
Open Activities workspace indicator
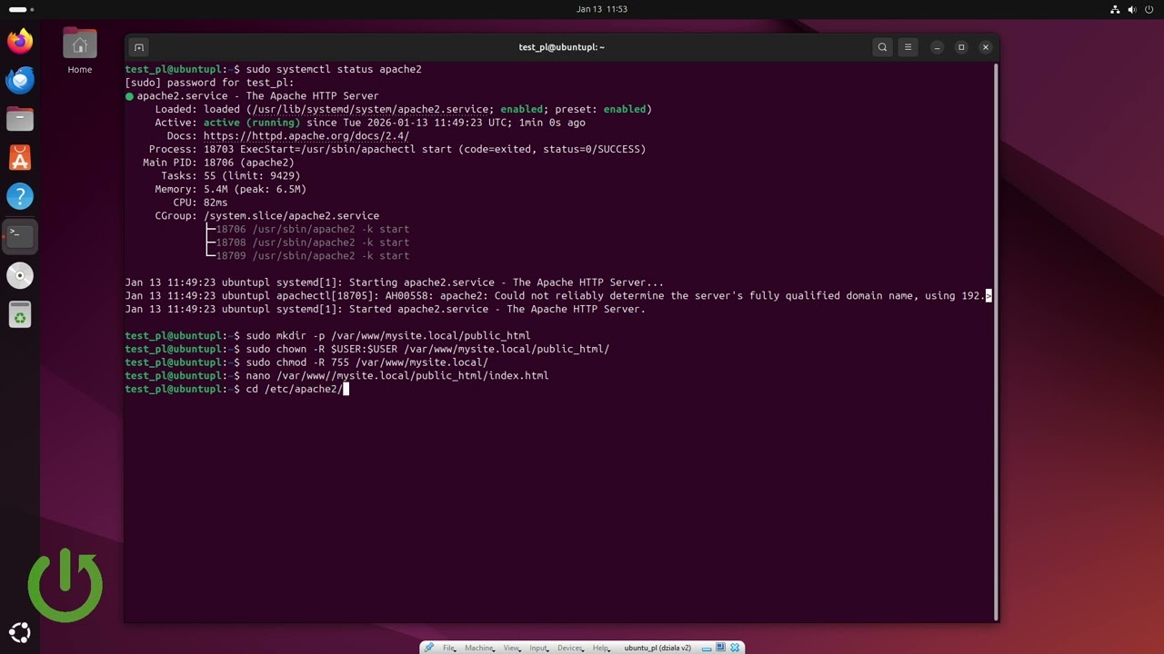click(x=22, y=9)
